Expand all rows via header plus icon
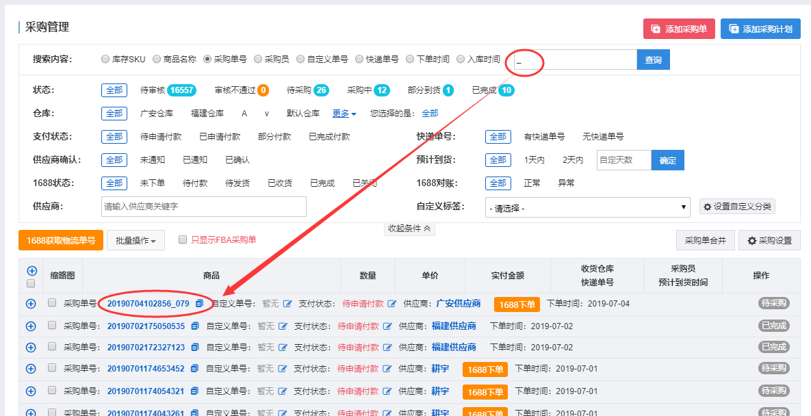This screenshot has height=416, width=811. click(x=31, y=271)
